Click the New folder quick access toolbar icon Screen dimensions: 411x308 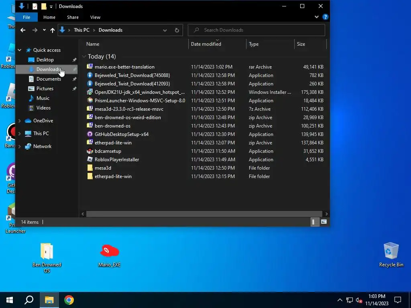pyautogui.click(x=44, y=6)
